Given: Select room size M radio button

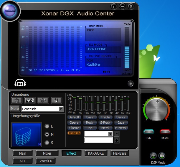Looking at the screenshot, I should pos(47,134).
